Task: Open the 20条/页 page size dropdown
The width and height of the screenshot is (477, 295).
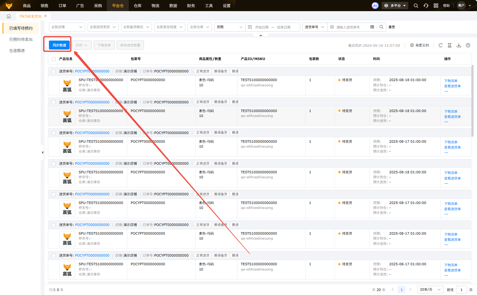Action: point(430,289)
